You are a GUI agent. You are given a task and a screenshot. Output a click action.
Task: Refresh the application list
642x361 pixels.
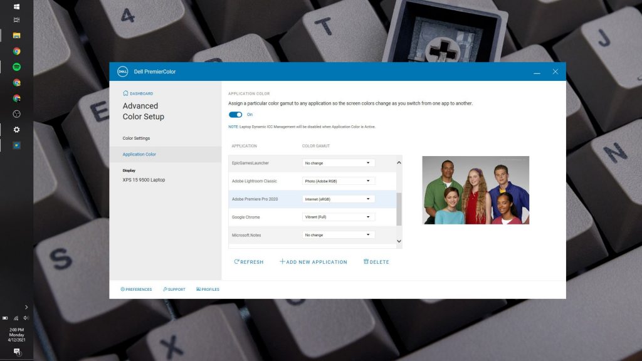point(249,262)
